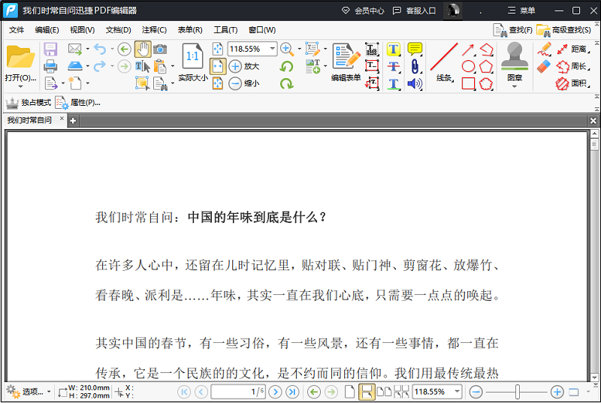The height and width of the screenshot is (403, 601).
Task: Click the Snapshot camera tool
Action: pos(160,50)
